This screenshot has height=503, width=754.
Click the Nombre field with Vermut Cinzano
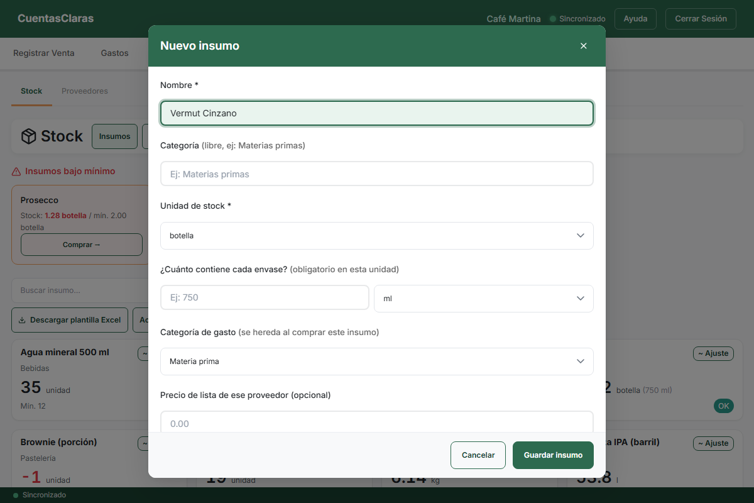click(x=377, y=113)
